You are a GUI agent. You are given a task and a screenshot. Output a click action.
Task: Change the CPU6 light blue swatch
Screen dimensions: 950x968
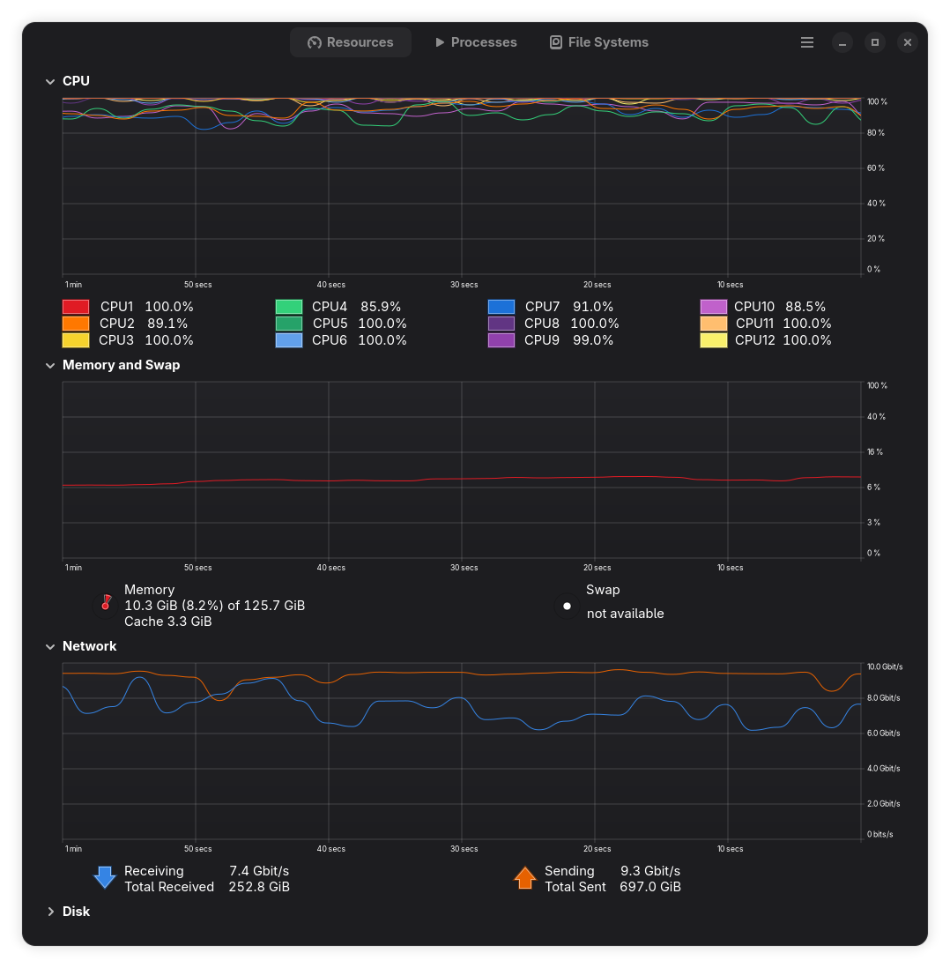coord(289,340)
